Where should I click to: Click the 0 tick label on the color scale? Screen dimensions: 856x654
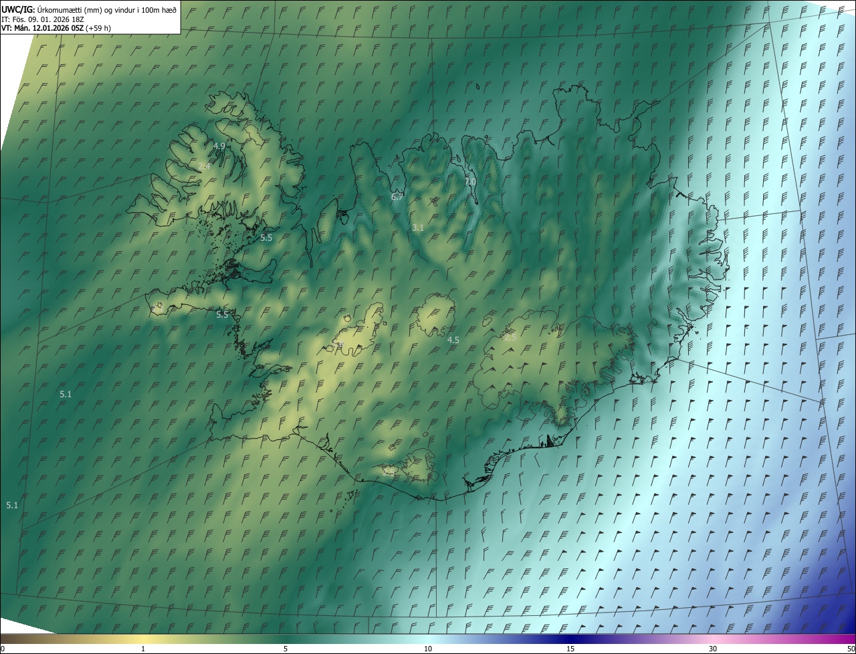click(x=2, y=649)
